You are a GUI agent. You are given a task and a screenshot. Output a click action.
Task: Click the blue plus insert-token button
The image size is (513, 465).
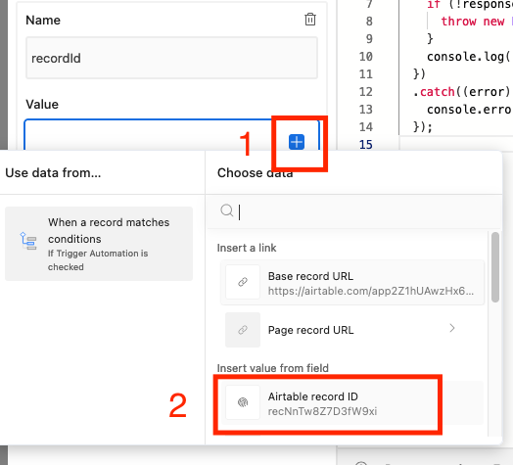pos(297,142)
